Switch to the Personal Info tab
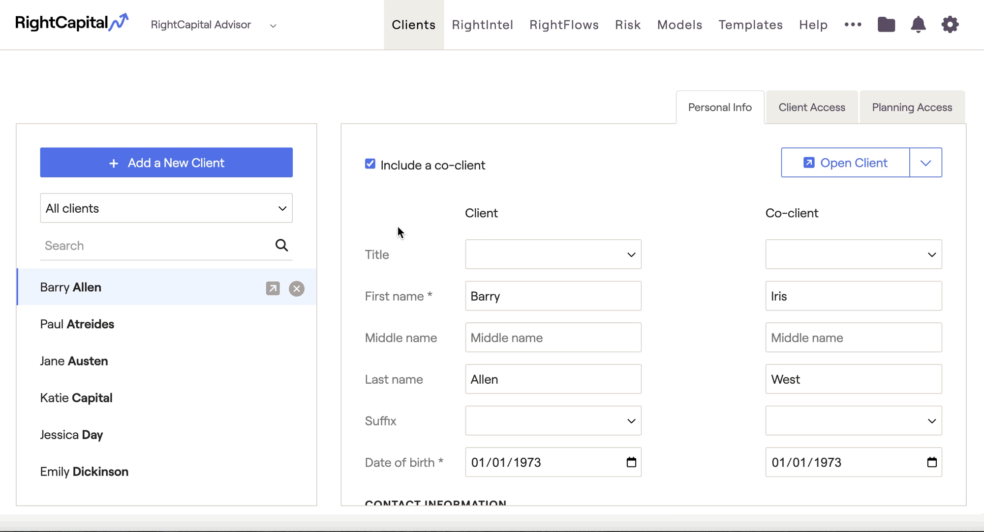Viewport: 984px width, 532px height. point(720,107)
